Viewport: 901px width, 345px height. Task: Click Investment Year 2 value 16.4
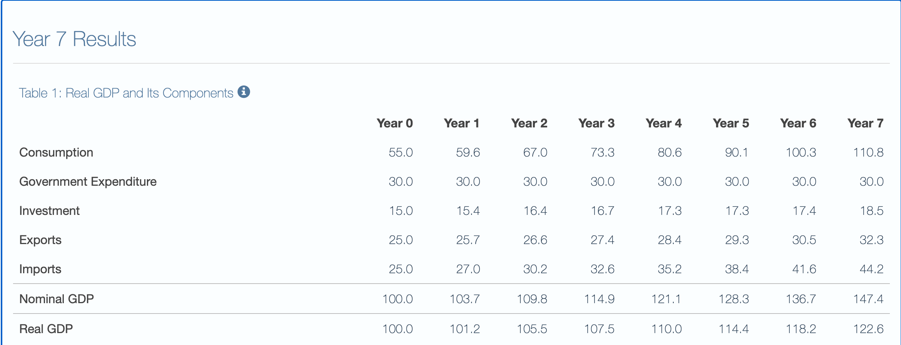536,211
